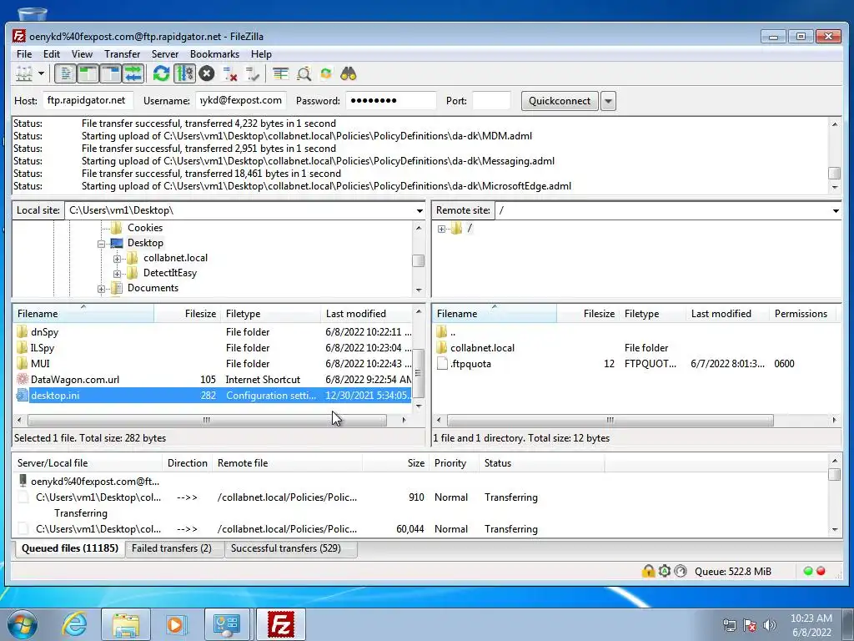Open the remote parent directory entry
854x641 pixels.
coord(636,332)
